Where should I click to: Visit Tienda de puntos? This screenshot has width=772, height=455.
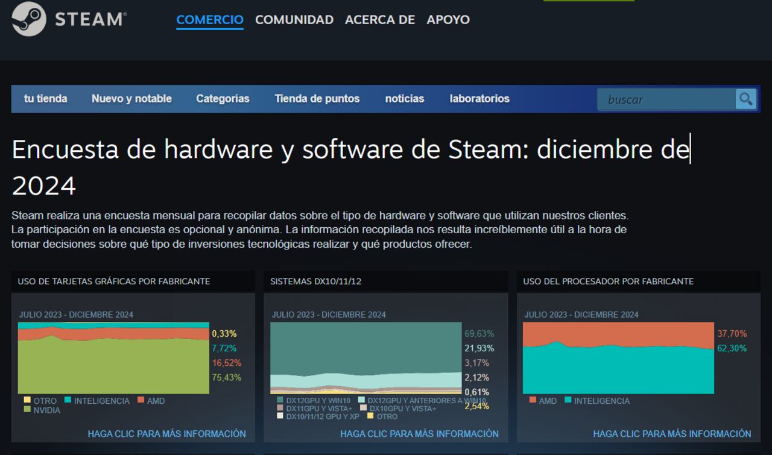[317, 99]
